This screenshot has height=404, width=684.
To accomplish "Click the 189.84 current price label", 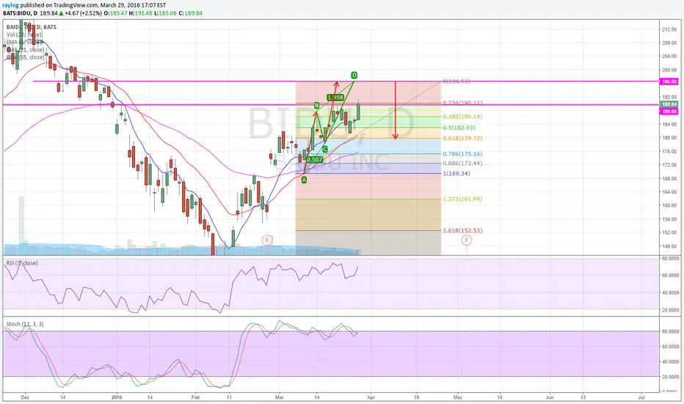I will (x=669, y=104).
